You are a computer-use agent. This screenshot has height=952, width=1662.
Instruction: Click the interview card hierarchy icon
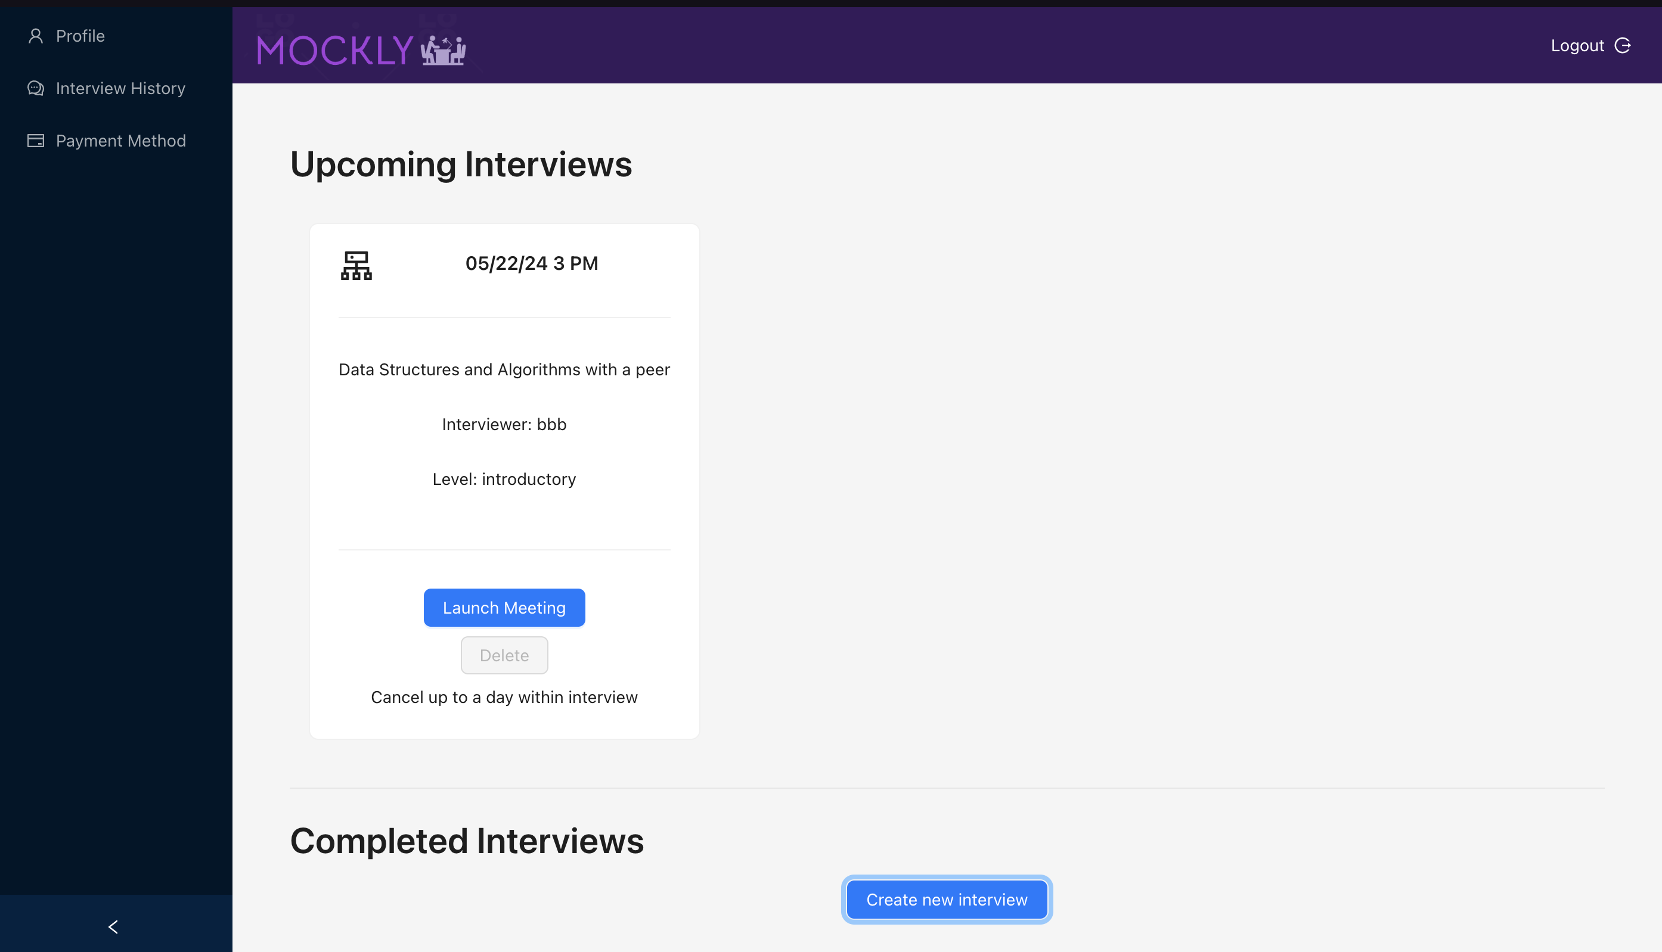click(x=356, y=266)
